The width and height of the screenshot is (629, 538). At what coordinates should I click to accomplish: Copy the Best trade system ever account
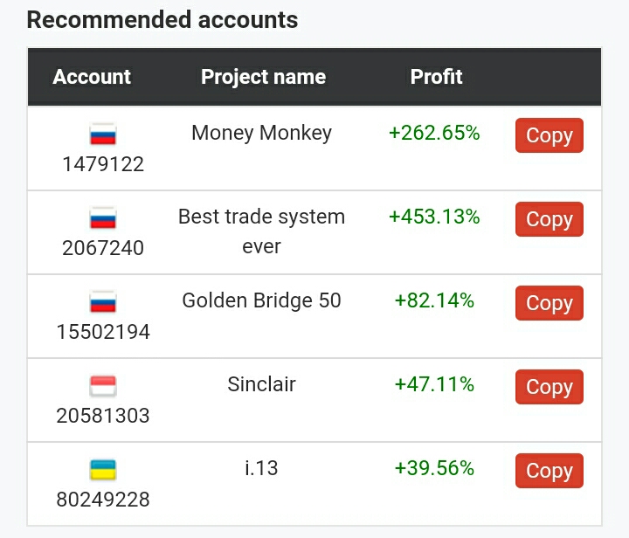pos(550,219)
